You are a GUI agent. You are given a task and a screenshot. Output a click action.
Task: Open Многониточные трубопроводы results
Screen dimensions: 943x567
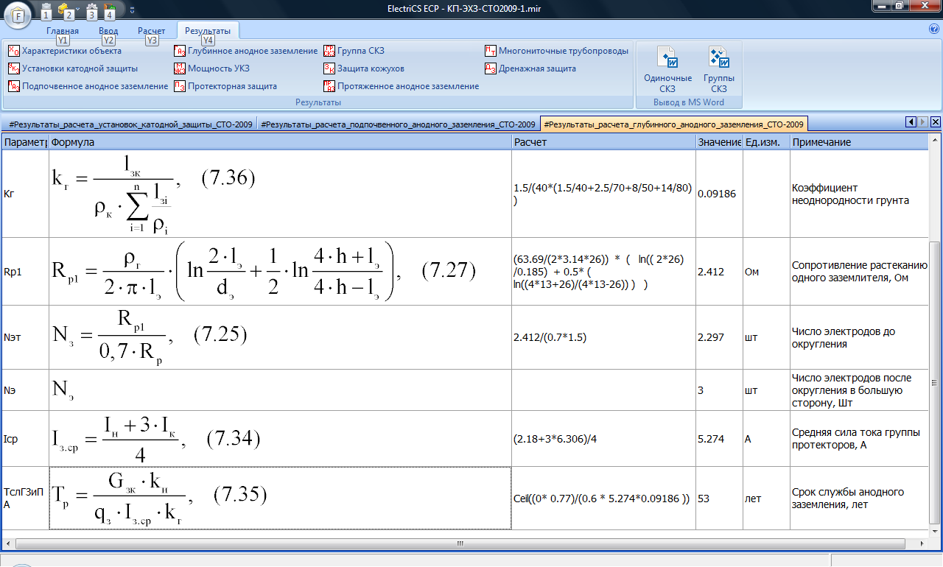pyautogui.click(x=556, y=51)
